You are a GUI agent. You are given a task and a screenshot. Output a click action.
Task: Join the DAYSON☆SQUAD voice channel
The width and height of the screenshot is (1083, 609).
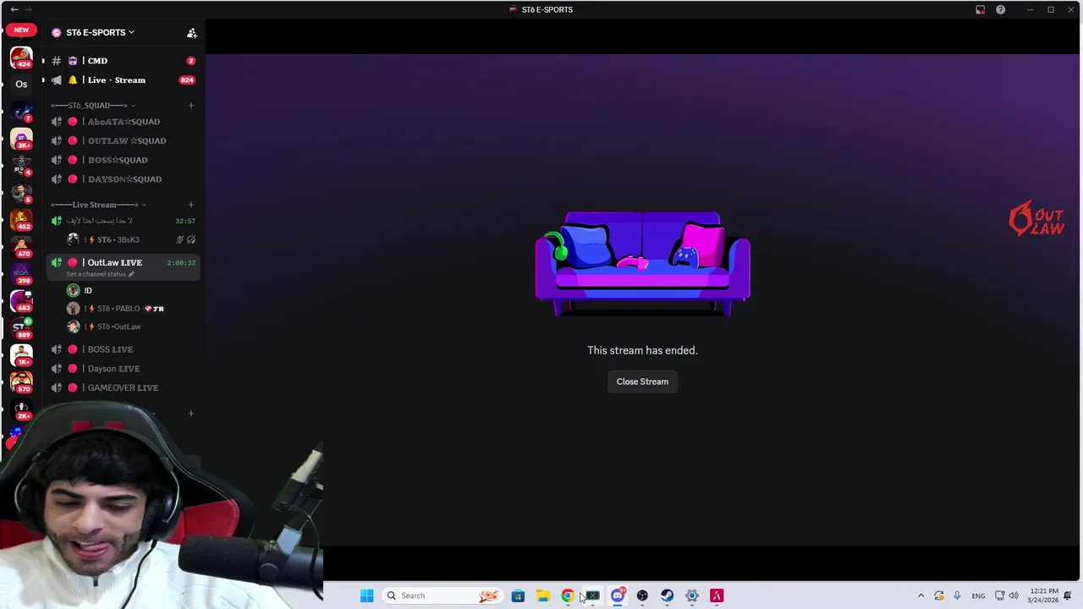coord(123,179)
